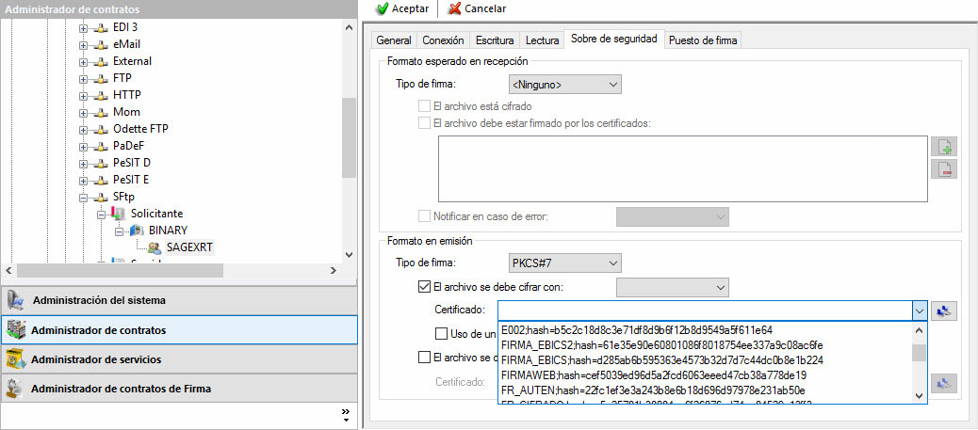
Task: Click the Cancelar button
Action: [x=477, y=8]
